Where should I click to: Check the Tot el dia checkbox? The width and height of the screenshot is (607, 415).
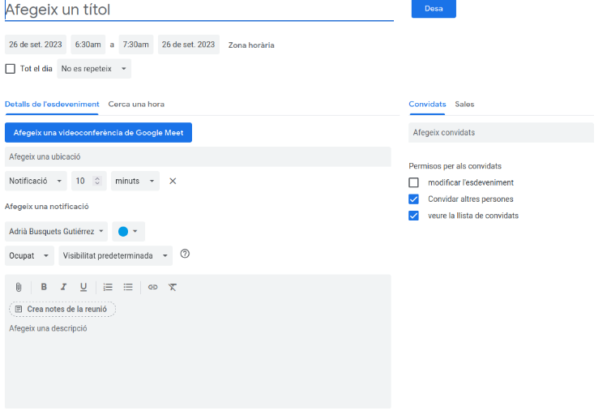click(x=10, y=69)
